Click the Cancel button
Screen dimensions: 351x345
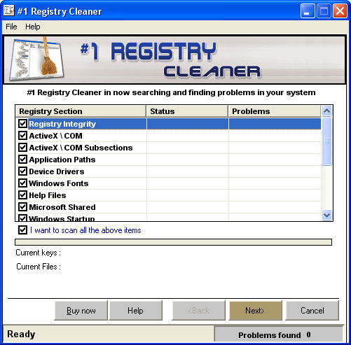(312, 311)
